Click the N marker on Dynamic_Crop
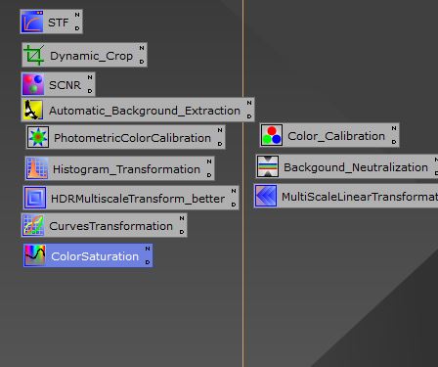 [142, 48]
